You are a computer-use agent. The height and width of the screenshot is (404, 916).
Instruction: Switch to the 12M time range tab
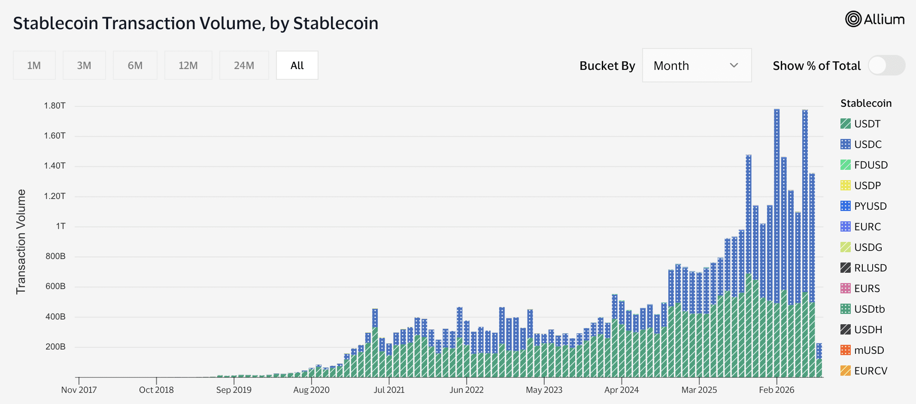[188, 65]
